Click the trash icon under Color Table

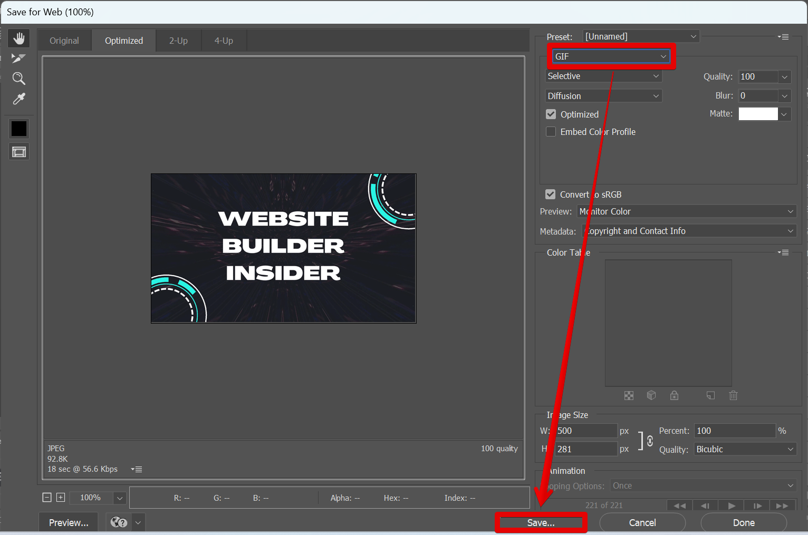(x=733, y=395)
